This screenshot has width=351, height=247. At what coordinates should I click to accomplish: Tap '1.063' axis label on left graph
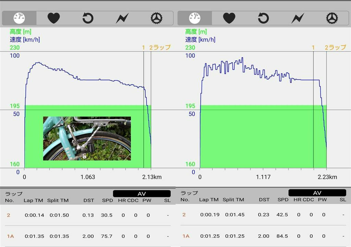click(88, 177)
